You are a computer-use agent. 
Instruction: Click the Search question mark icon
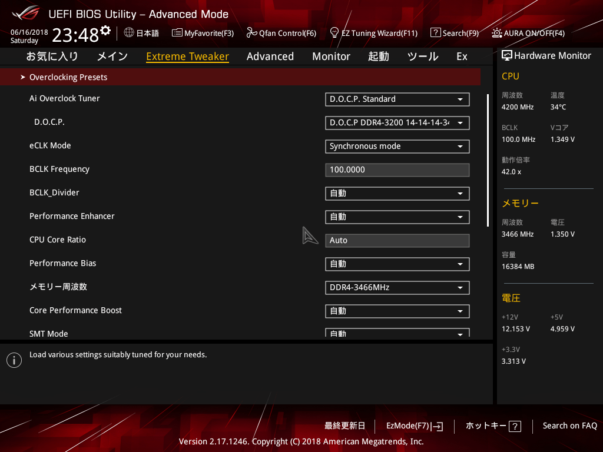click(x=435, y=33)
